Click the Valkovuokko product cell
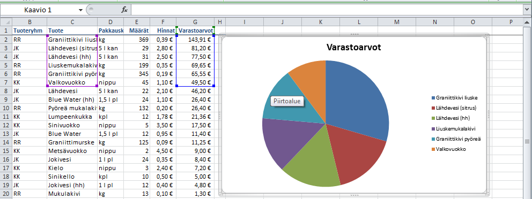Screen dimensions: 532x199 pos(72,82)
